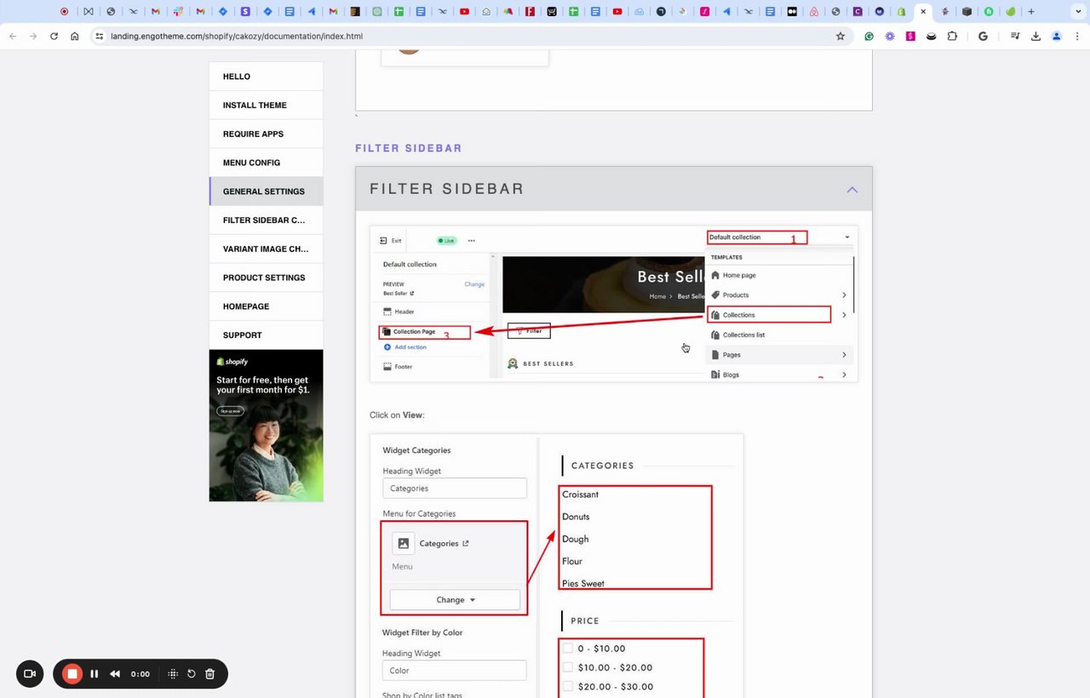Screen dimensions: 1090x698
Task: Click the Shopify start-for-free ad banner
Action: (266, 426)
